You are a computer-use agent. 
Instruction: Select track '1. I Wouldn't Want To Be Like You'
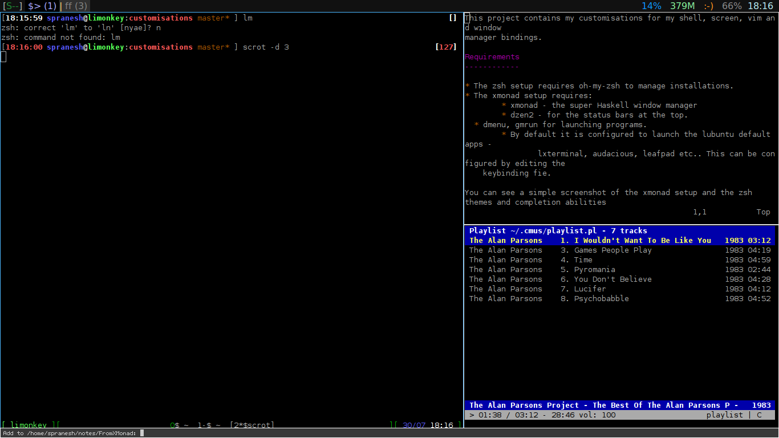click(620, 241)
